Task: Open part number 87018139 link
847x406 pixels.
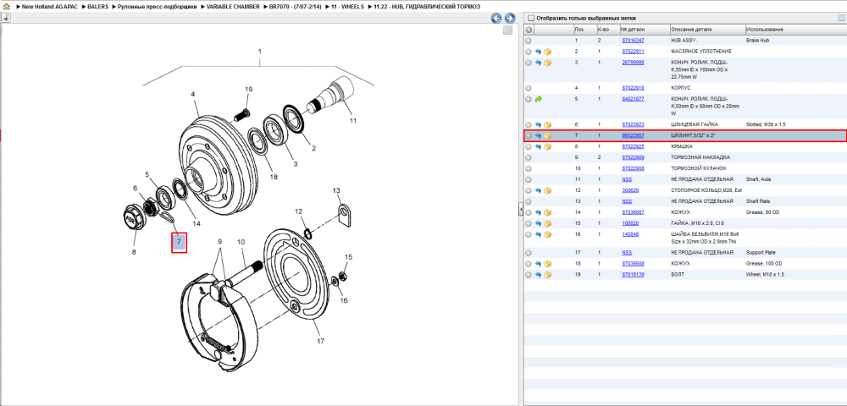Action: pos(633,274)
